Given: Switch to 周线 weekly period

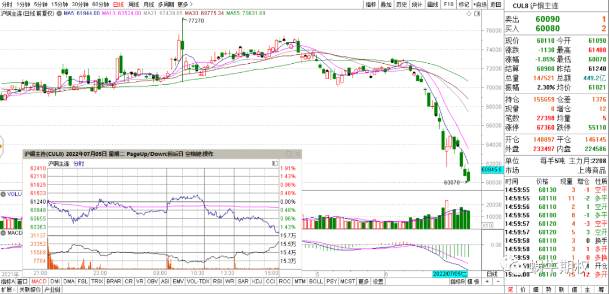Looking at the screenshot, I should tap(133, 5).
